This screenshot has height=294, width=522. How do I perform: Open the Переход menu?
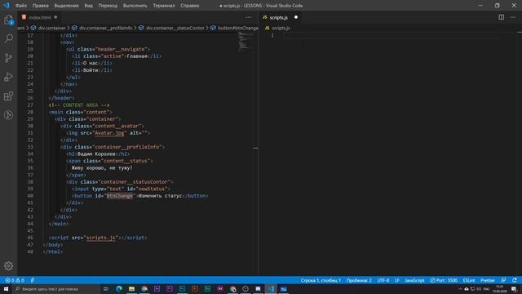pyautogui.click(x=108, y=6)
